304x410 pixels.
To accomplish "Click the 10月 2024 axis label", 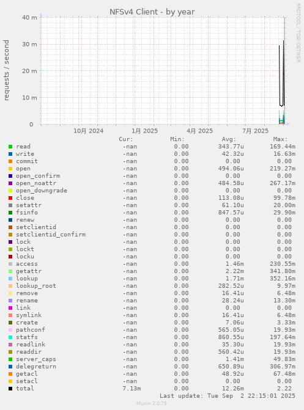I will click(x=88, y=131).
